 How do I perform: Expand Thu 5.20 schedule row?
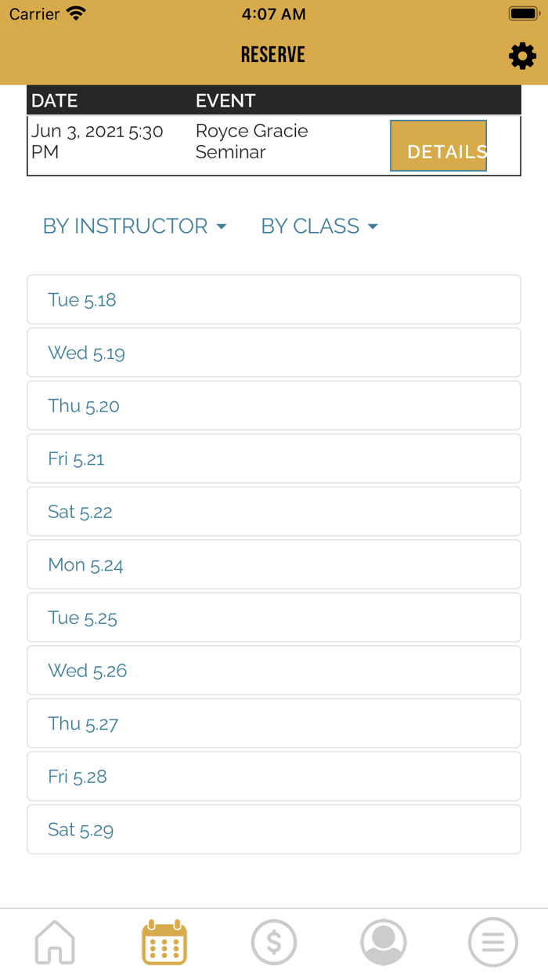click(x=274, y=405)
